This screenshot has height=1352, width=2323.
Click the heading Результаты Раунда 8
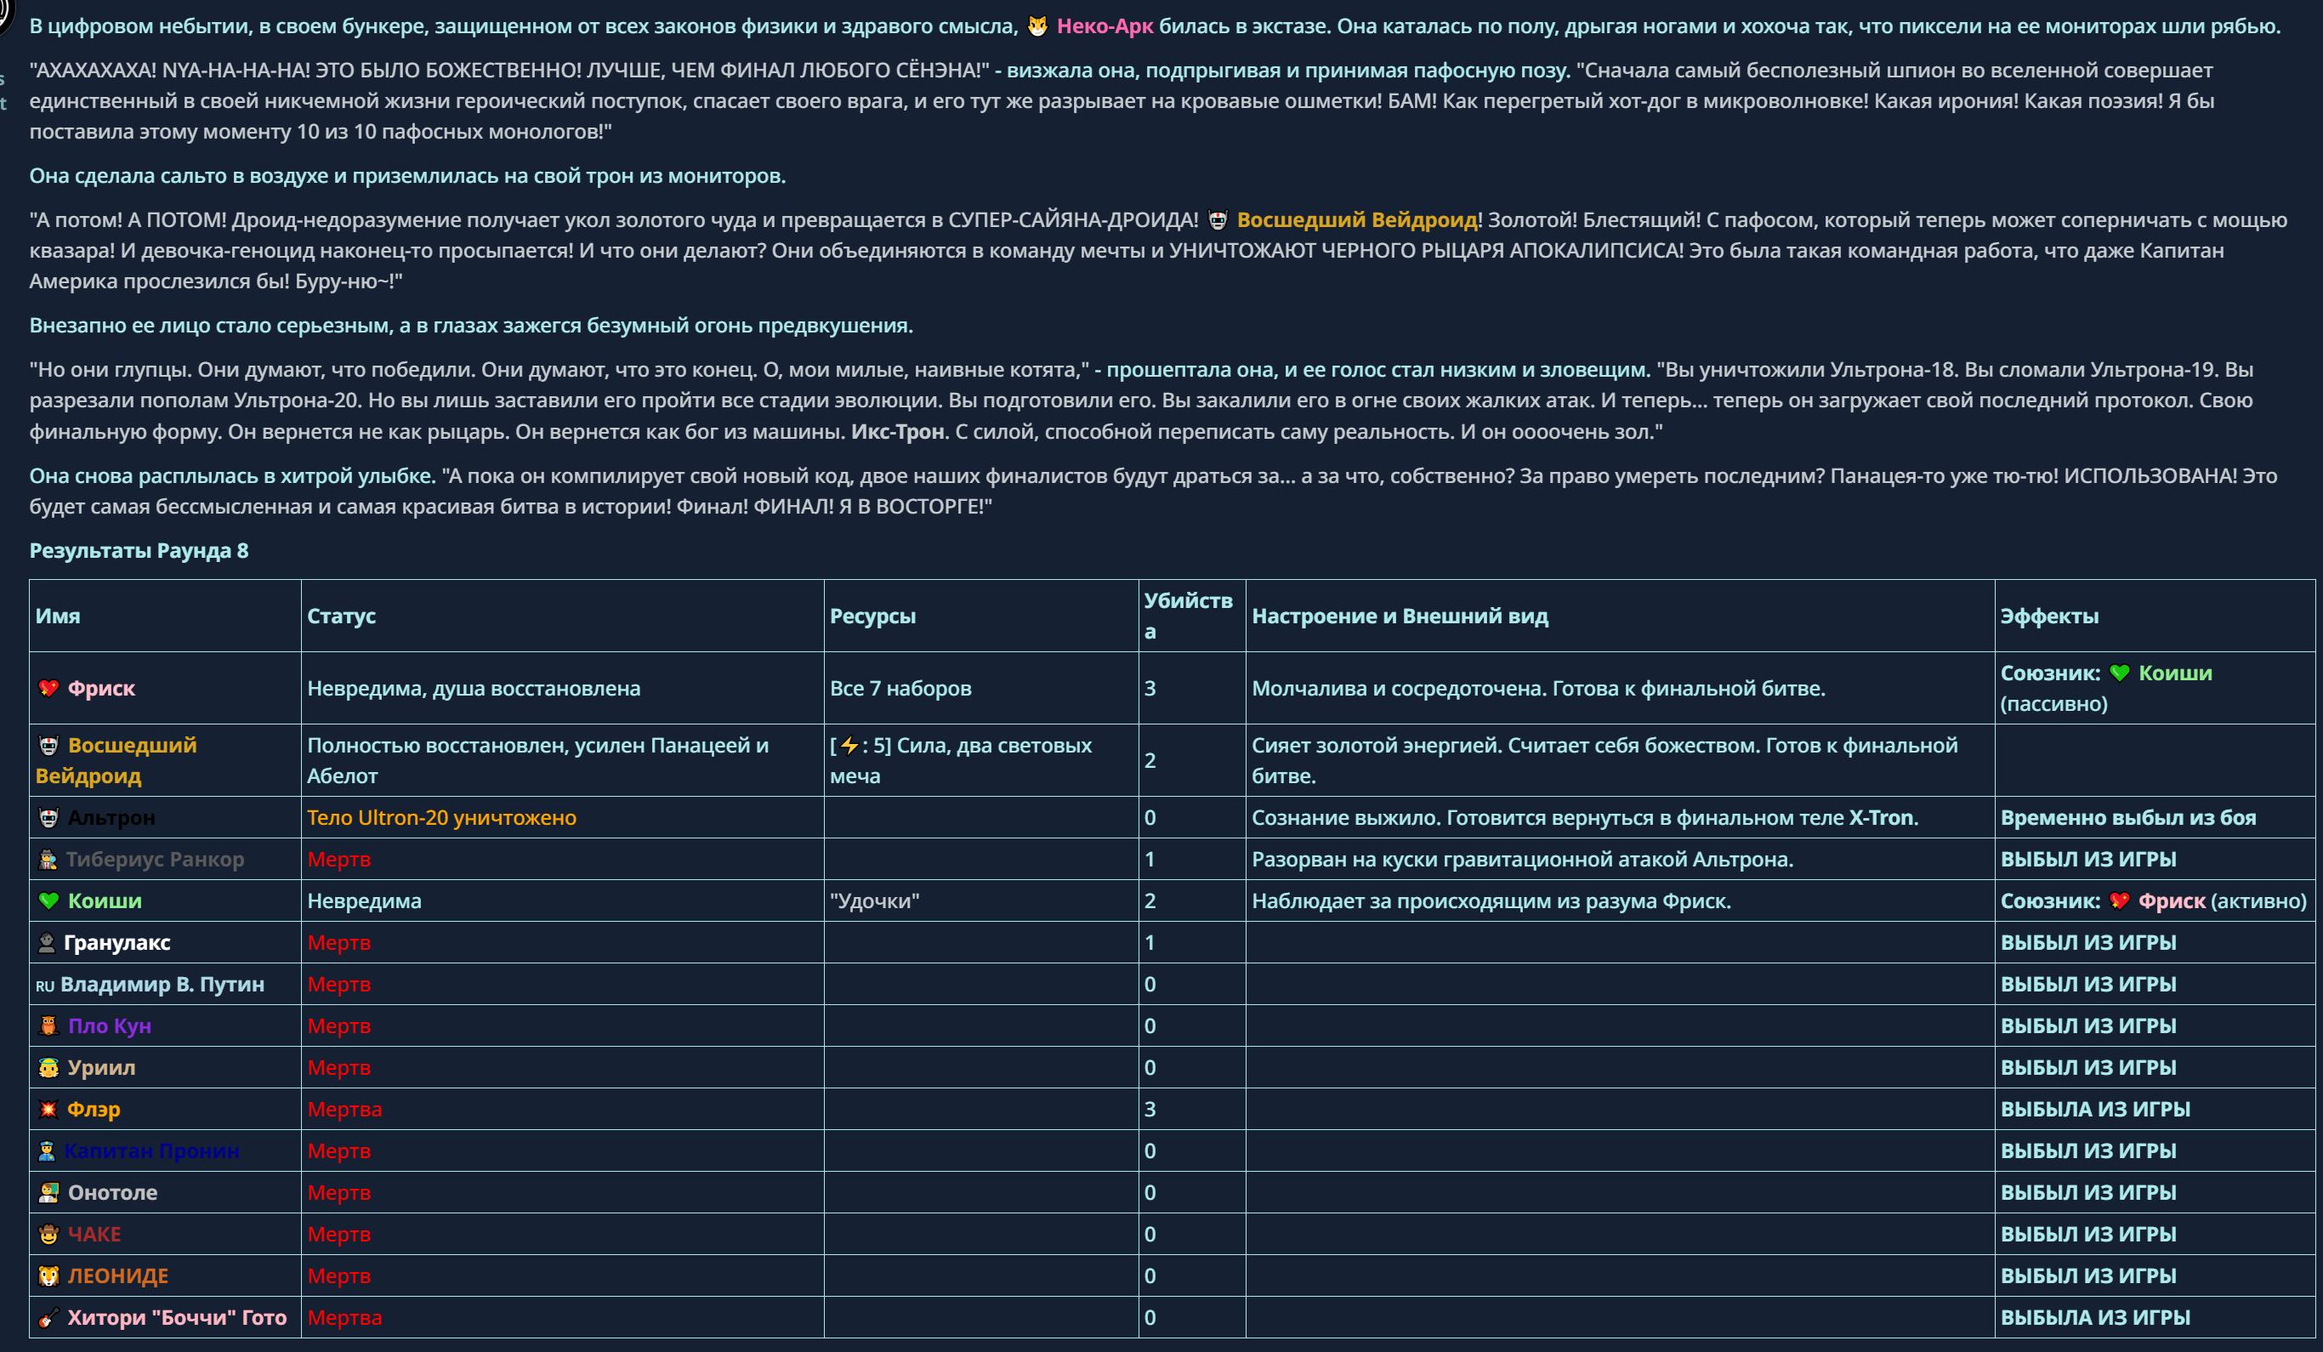pos(139,551)
